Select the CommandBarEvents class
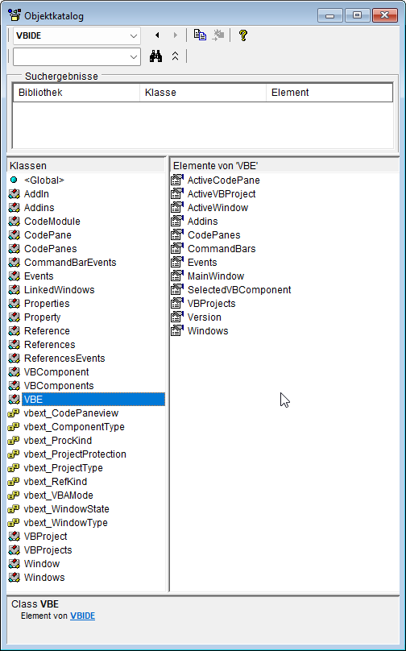 click(x=70, y=263)
